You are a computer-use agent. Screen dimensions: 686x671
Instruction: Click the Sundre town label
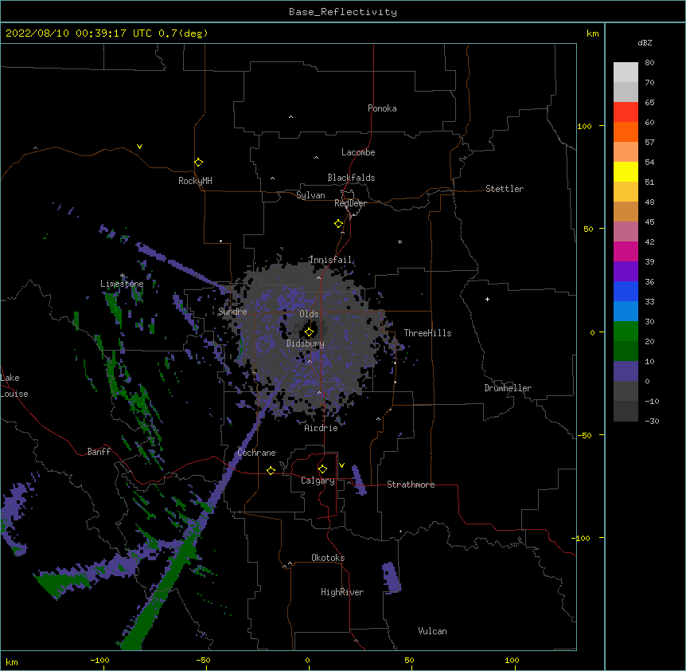click(232, 312)
